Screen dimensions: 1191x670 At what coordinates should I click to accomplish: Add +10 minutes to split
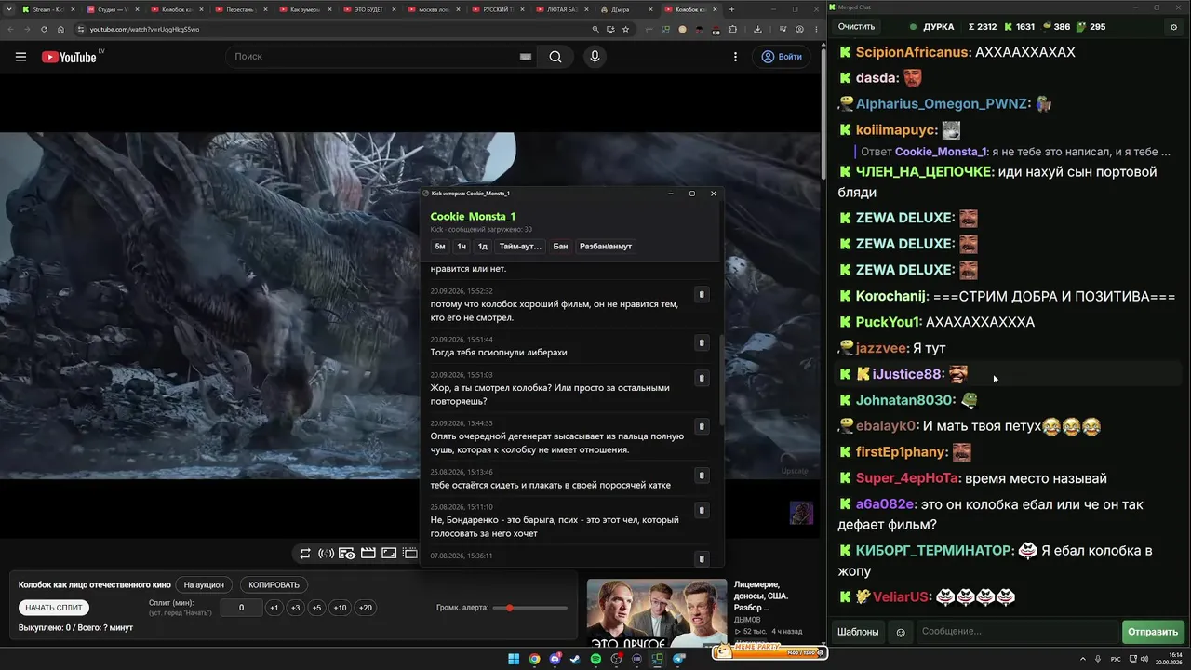pos(340,608)
